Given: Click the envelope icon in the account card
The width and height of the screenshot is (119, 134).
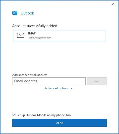Looking at the screenshot, I should (21, 35).
